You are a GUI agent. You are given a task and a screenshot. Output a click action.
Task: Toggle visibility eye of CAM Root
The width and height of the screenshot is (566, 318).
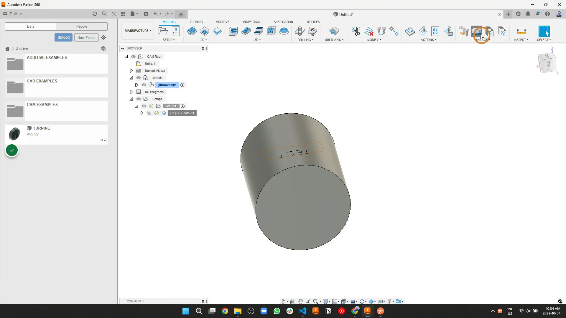[x=133, y=57]
